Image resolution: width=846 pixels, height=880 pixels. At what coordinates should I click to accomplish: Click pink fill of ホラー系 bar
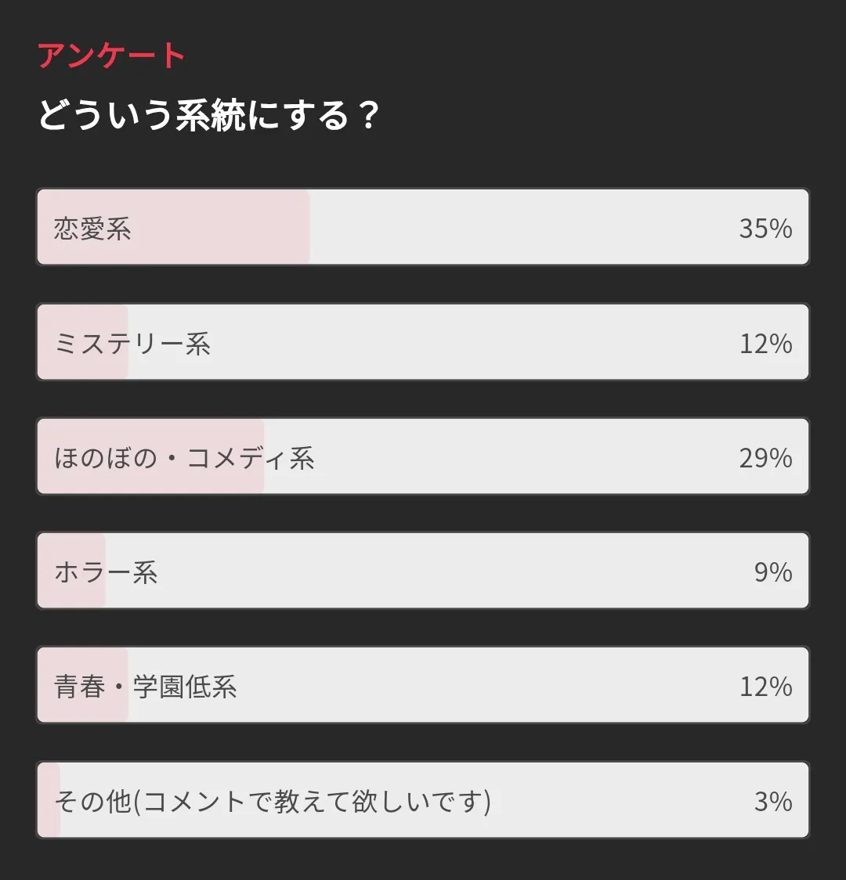coord(71,571)
